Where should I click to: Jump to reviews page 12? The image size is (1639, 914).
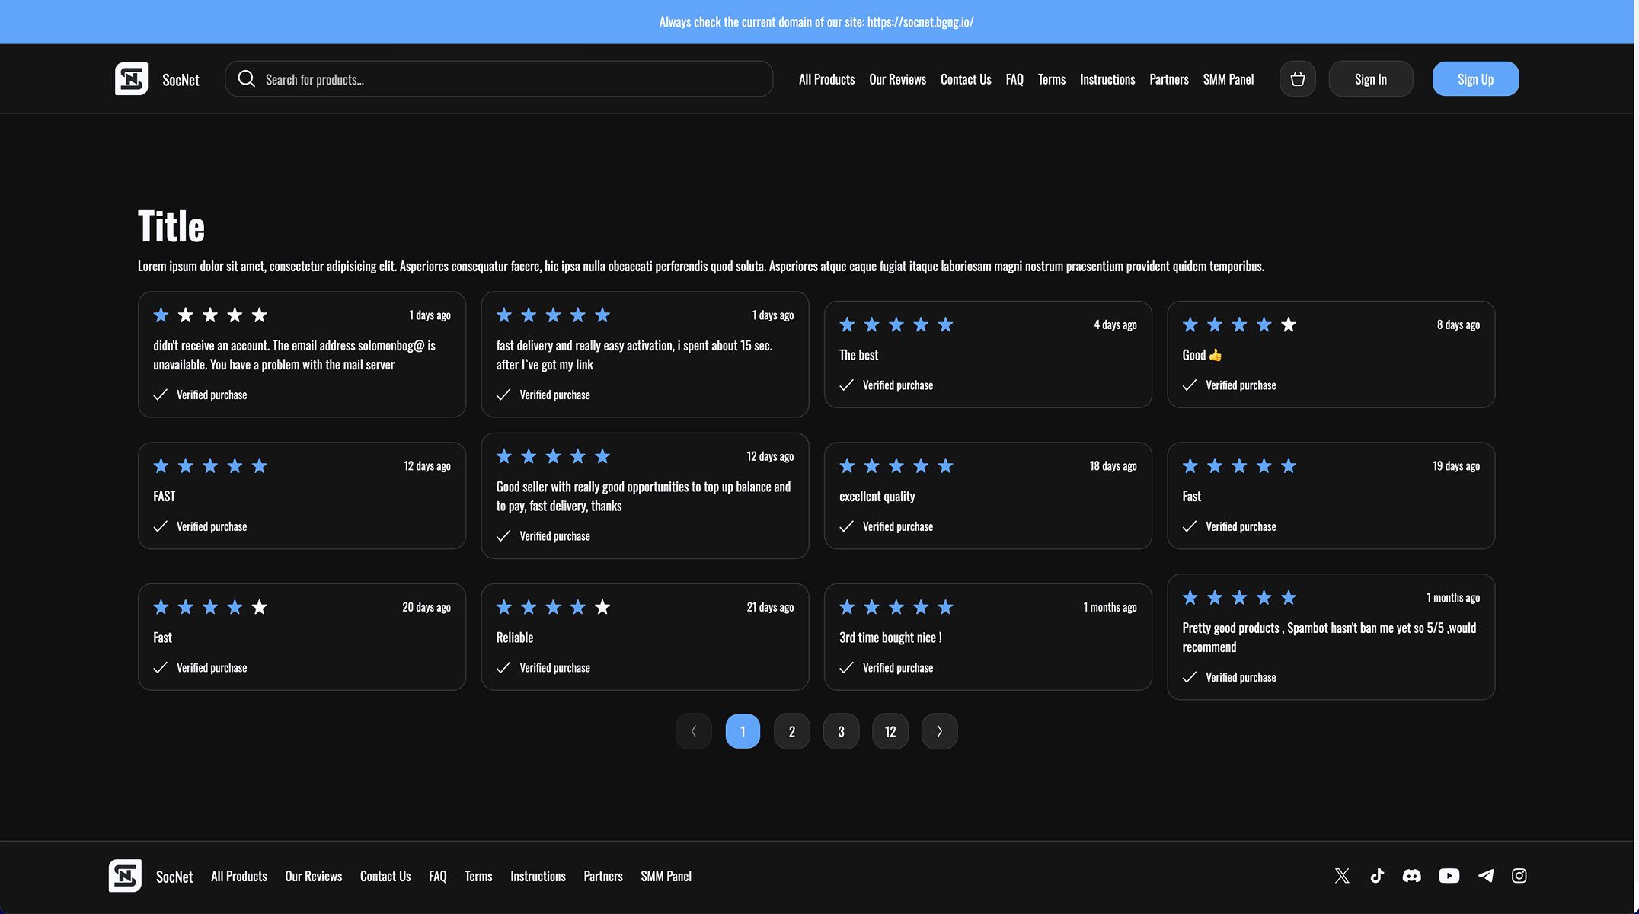tap(890, 731)
